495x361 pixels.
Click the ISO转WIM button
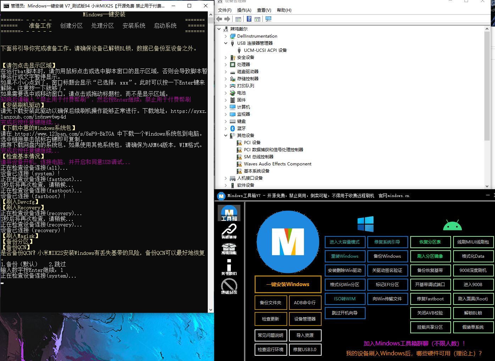pos(345,299)
